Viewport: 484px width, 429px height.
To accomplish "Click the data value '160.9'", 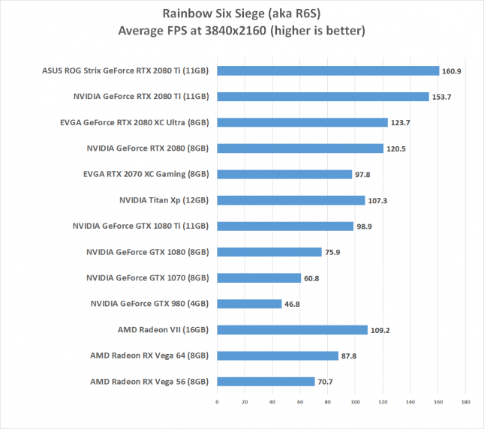I will (x=452, y=71).
